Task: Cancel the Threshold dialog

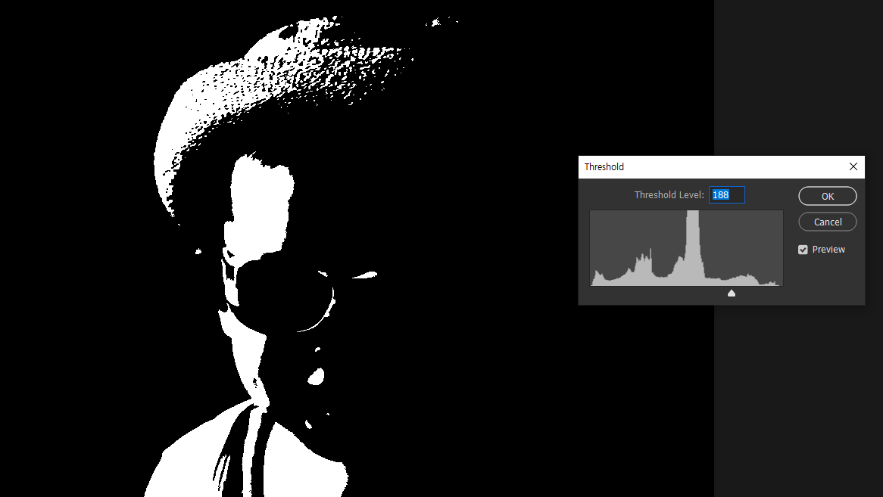Action: point(827,222)
